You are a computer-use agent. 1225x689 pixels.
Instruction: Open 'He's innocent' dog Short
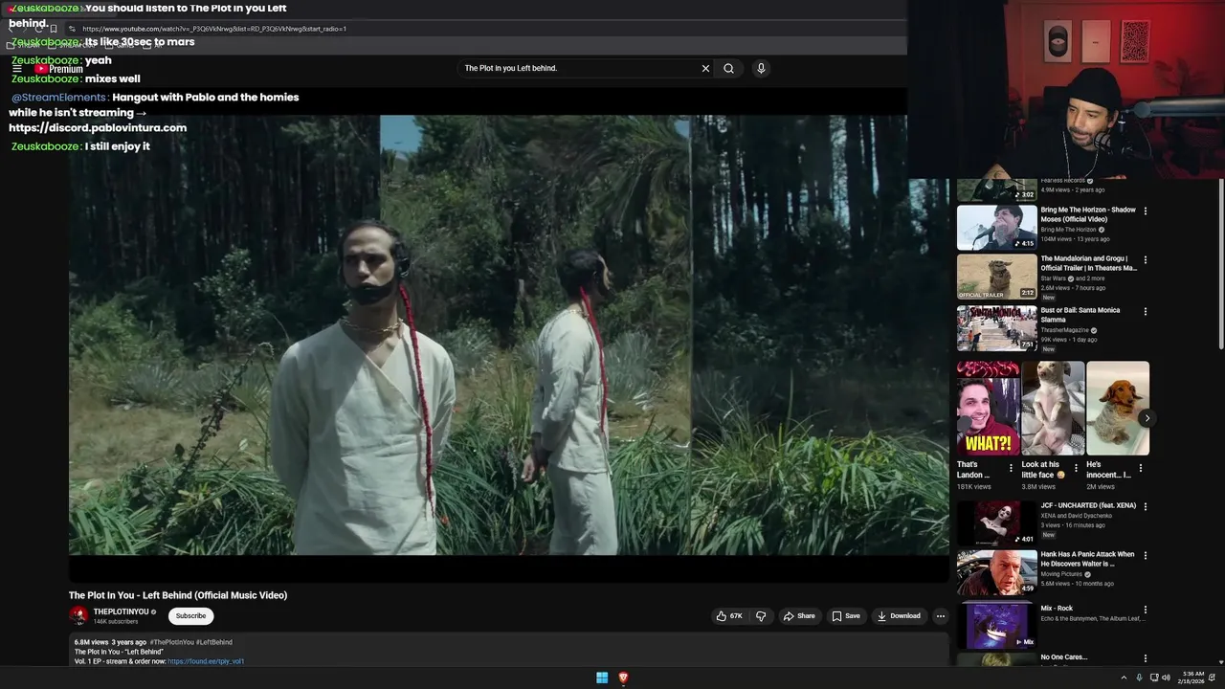coord(1118,408)
